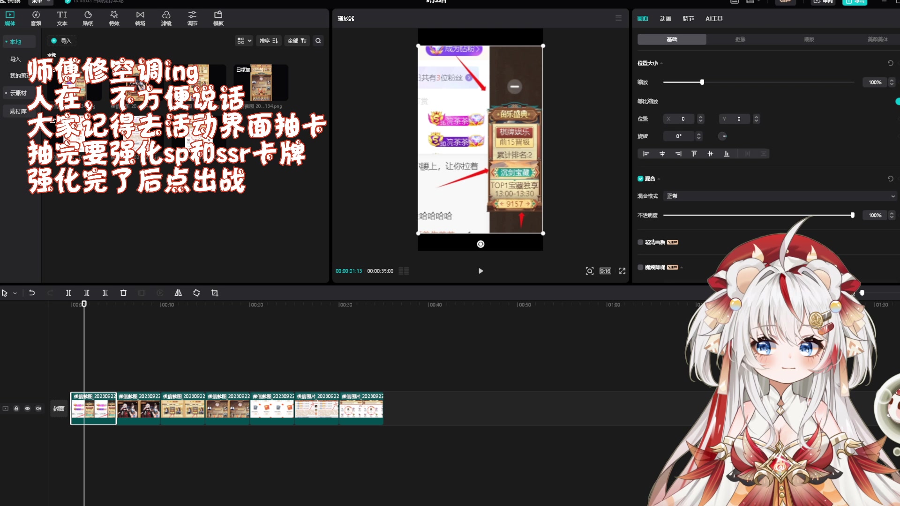Click the crop tool in timeline toolbar
This screenshot has width=900, height=506.
[x=215, y=293]
